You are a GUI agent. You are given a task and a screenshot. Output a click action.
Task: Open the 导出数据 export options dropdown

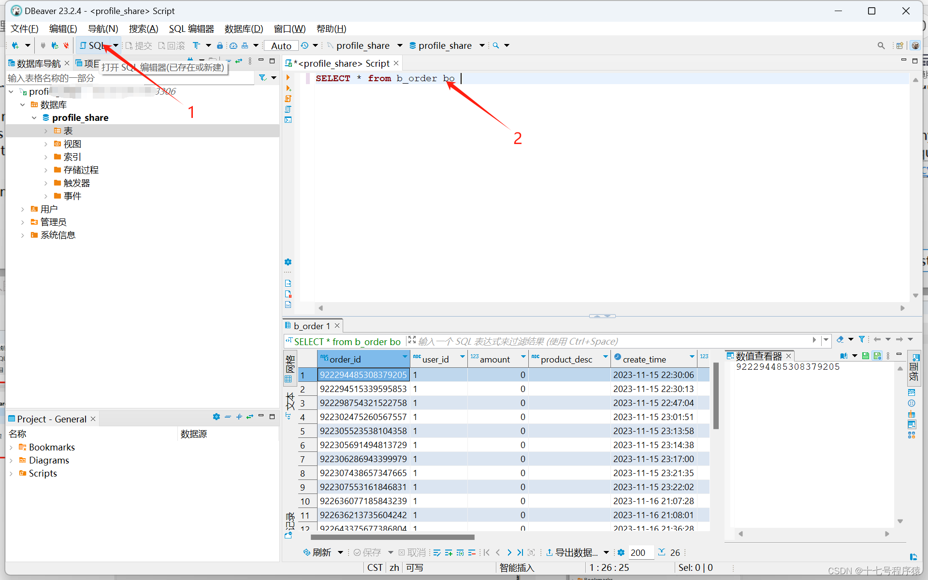607,552
